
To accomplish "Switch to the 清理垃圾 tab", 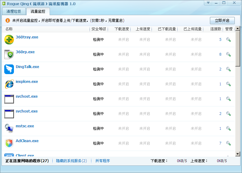I will pyautogui.click(x=14, y=11).
